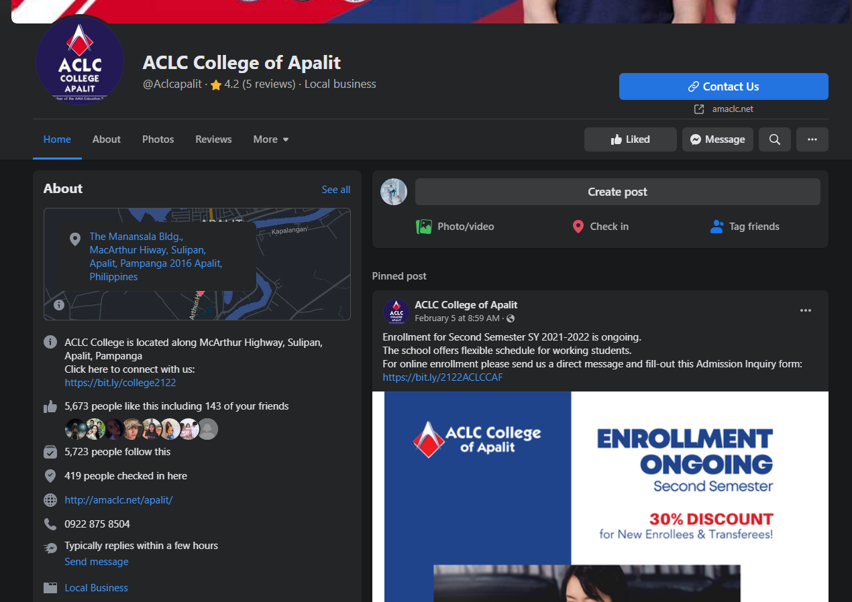Click the Create post field

(617, 192)
